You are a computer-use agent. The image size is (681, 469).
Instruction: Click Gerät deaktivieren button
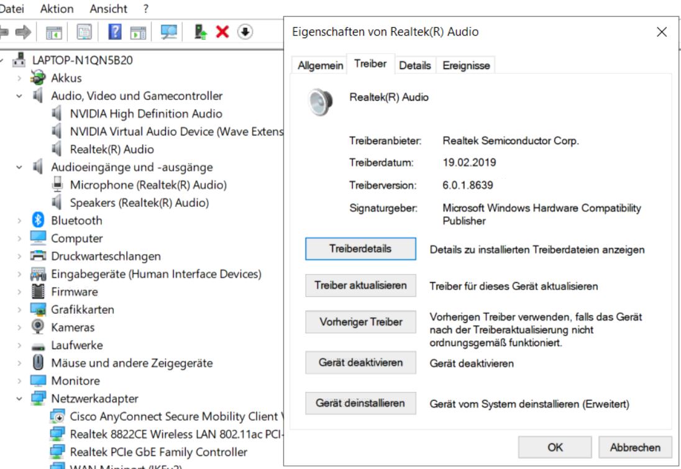[360, 363]
